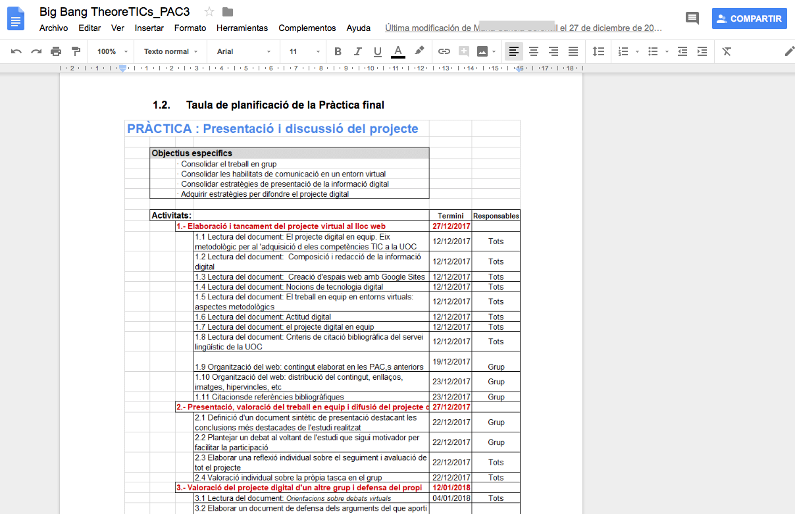Clear formatting with the Tx icon
The image size is (795, 514).
coord(727,51)
